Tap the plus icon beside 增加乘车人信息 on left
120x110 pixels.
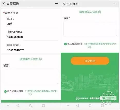coord(40,59)
